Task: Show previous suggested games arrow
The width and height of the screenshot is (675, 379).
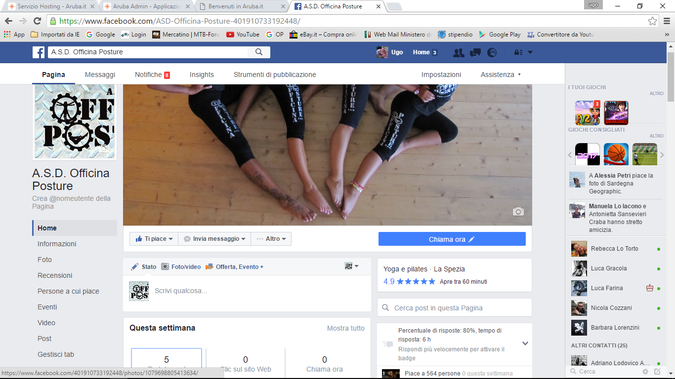Action: (570, 155)
